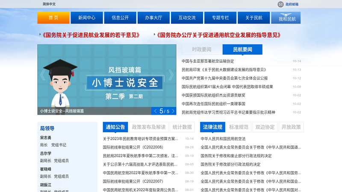Select 简体中文 language option

click(x=49, y=4)
